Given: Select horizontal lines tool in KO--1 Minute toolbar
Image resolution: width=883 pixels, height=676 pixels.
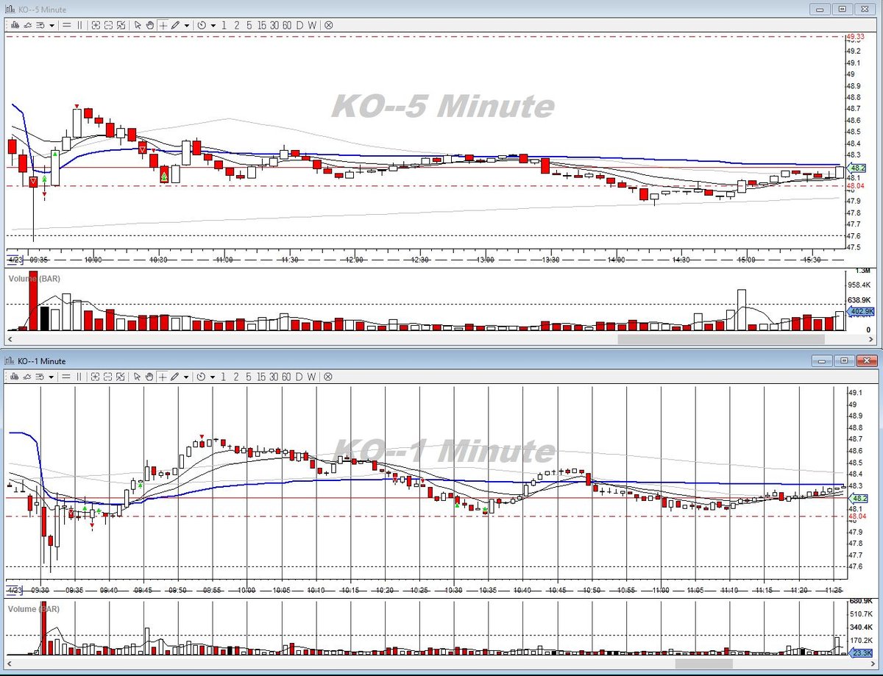Looking at the screenshot, I should [66, 377].
